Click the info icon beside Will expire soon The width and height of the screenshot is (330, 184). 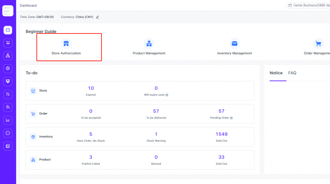click(167, 95)
